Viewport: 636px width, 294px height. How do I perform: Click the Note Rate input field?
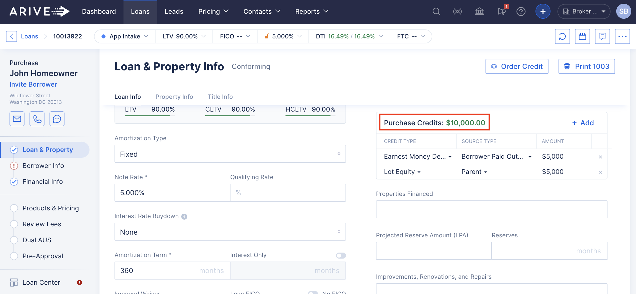pyautogui.click(x=172, y=193)
